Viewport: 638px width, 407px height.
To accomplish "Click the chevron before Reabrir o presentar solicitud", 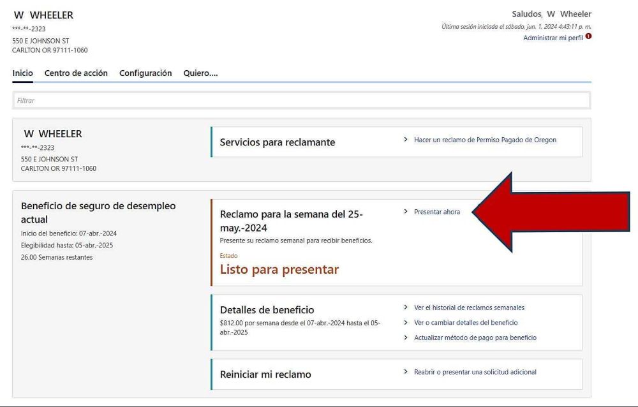I will pos(406,371).
